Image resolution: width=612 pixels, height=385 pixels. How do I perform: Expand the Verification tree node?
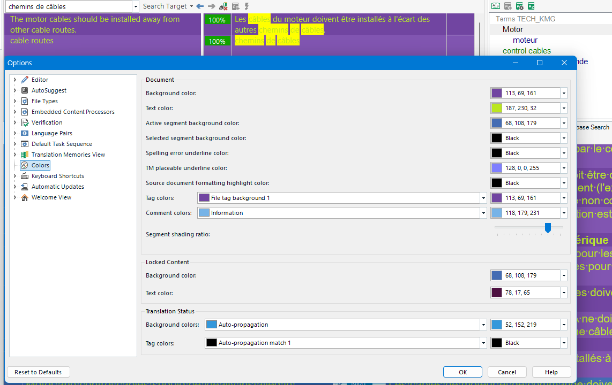(15, 122)
